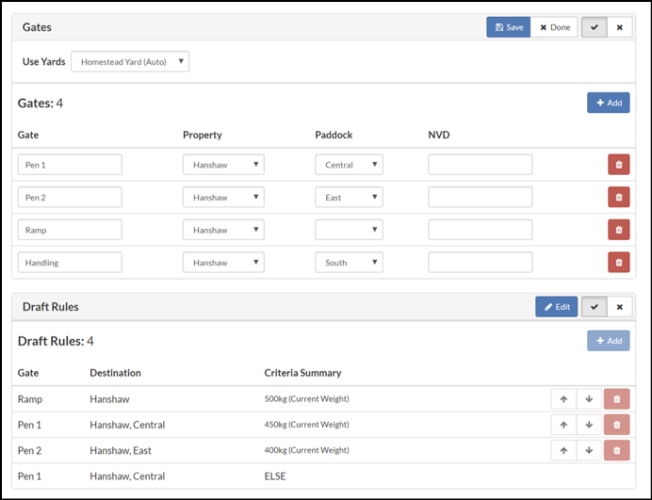Click the Pen 1 gate name field

(x=70, y=165)
